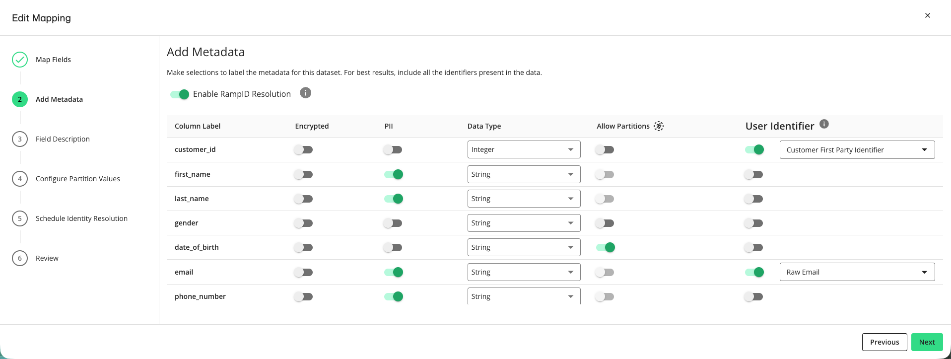Click the Previous button
This screenshot has width=951, height=359.
[x=884, y=342]
